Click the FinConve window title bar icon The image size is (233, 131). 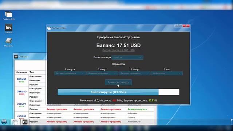(x=49, y=28)
